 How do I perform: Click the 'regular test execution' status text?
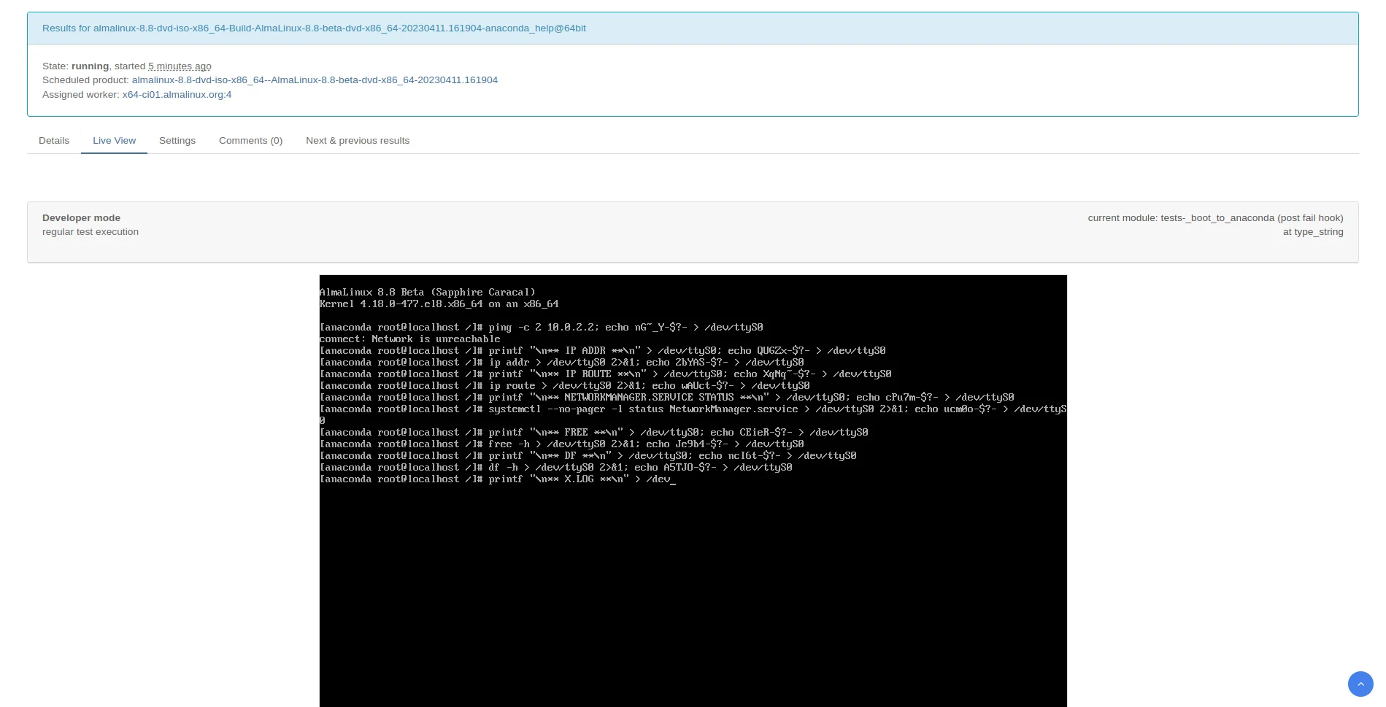pyautogui.click(x=91, y=232)
